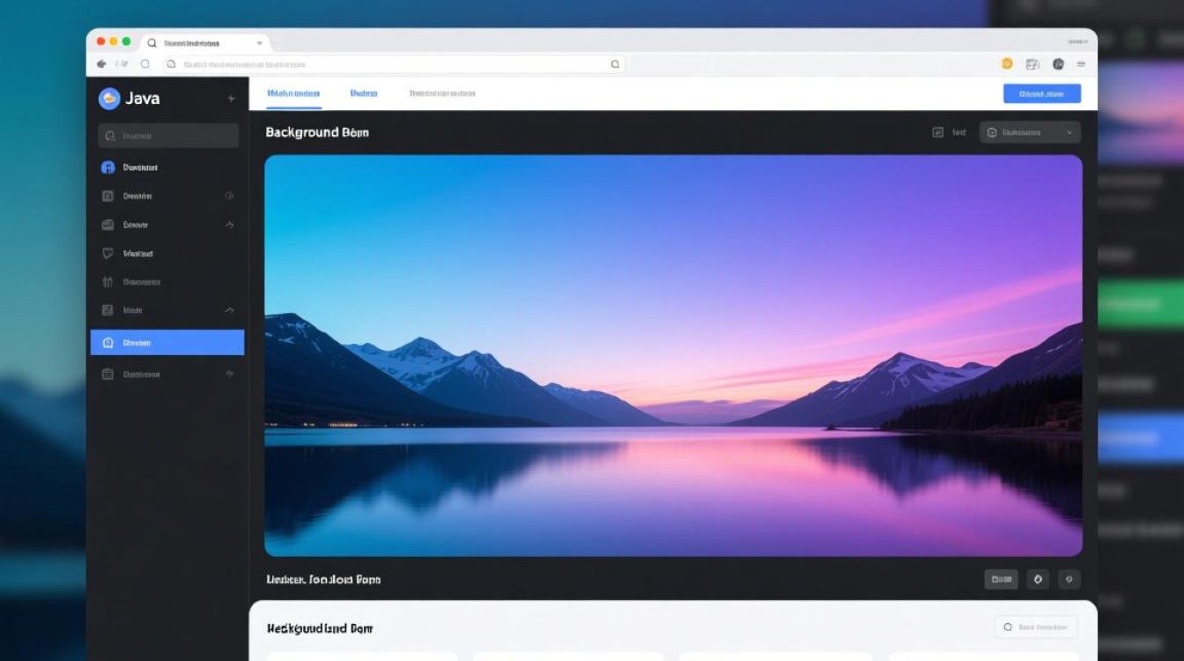Select the first underlined blue tab
Image resolution: width=1184 pixels, height=661 pixels.
tap(293, 93)
